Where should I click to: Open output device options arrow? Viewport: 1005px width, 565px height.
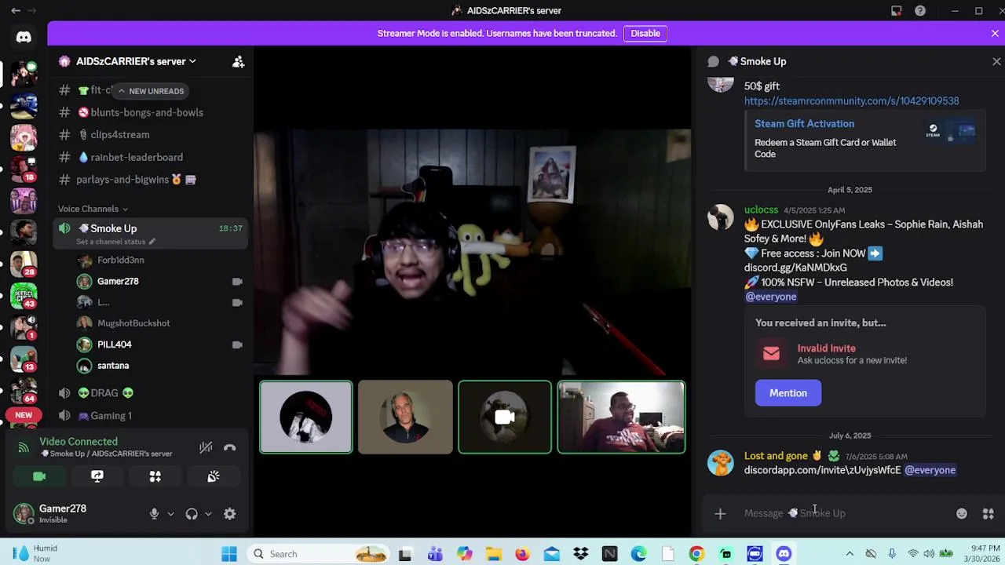[208, 514]
